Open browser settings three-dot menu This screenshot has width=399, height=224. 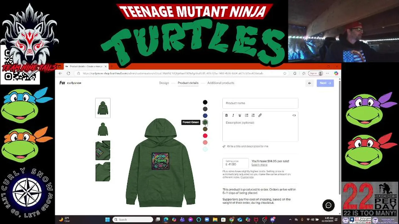[x=327, y=73]
